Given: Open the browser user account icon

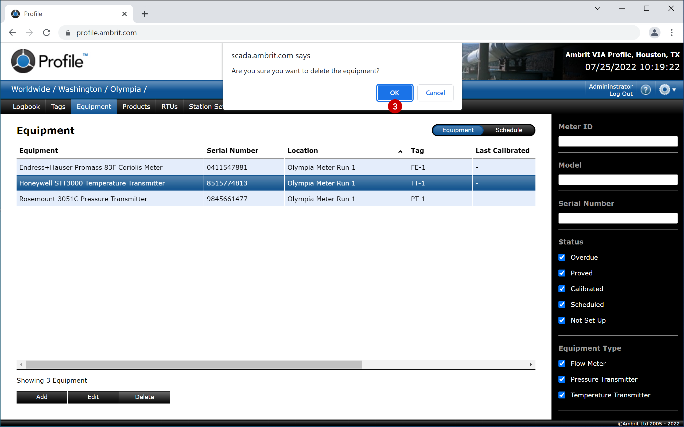Looking at the screenshot, I should tap(654, 33).
